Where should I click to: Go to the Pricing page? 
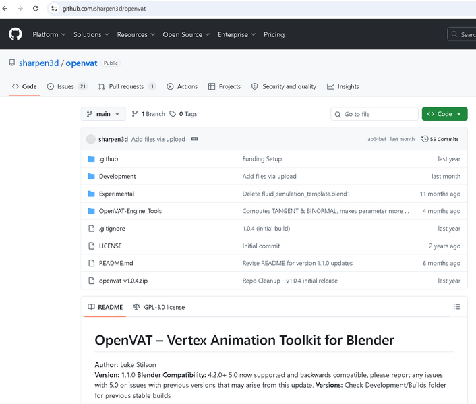[274, 34]
